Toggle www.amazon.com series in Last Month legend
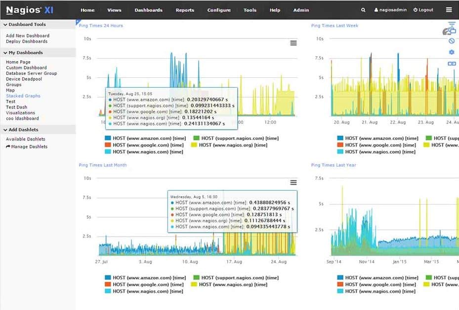Image resolution: width=459 pixels, height=310 pixels. 145,278
